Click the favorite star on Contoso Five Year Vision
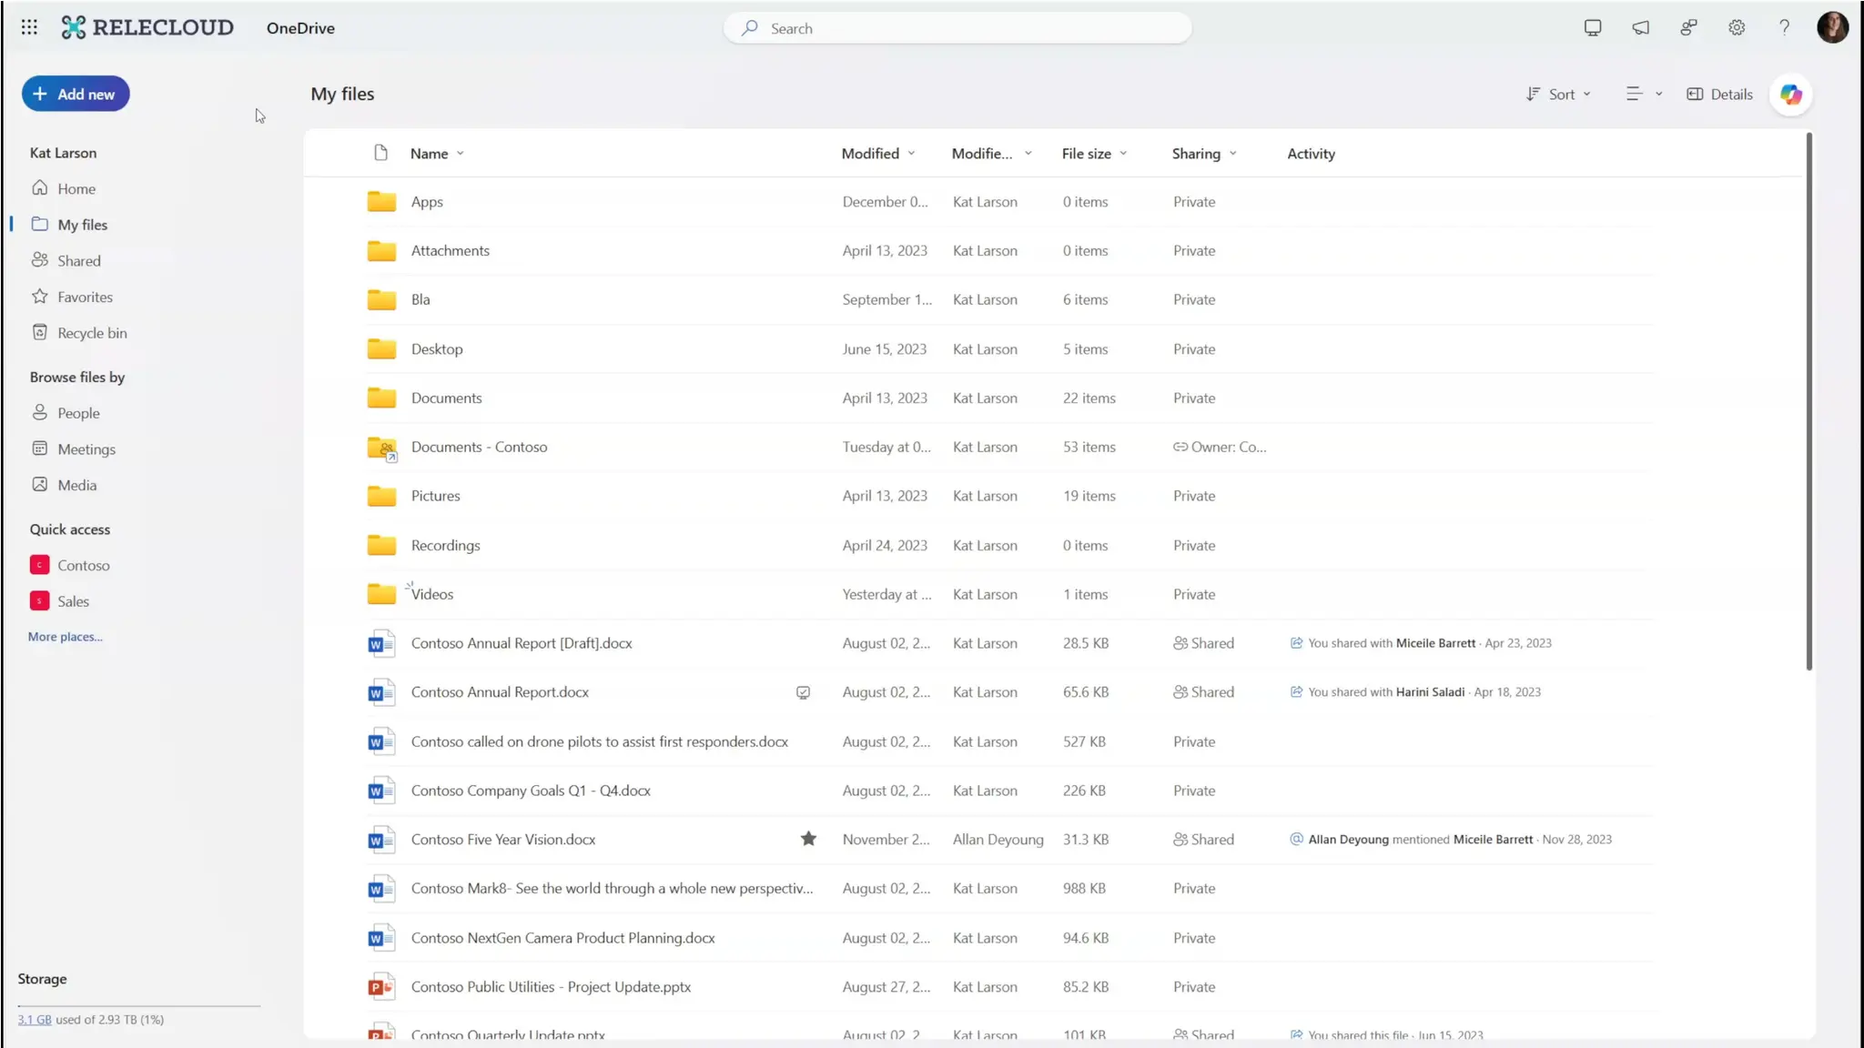This screenshot has width=1864, height=1048. [x=808, y=839]
